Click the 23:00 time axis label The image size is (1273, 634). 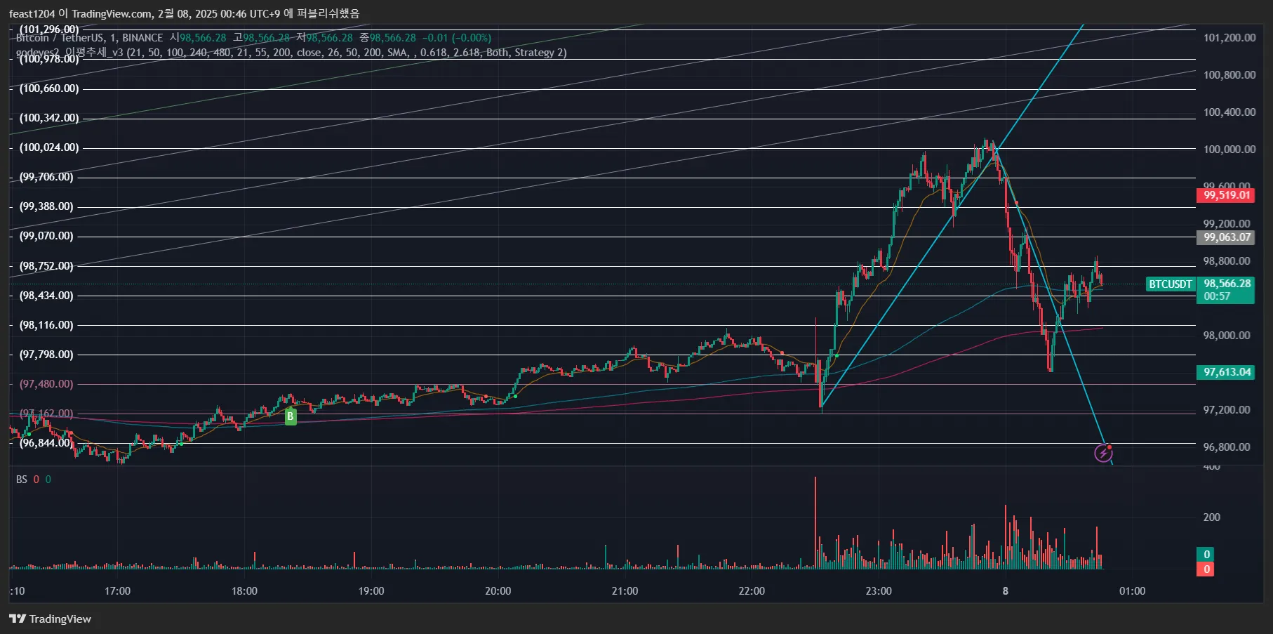click(879, 591)
